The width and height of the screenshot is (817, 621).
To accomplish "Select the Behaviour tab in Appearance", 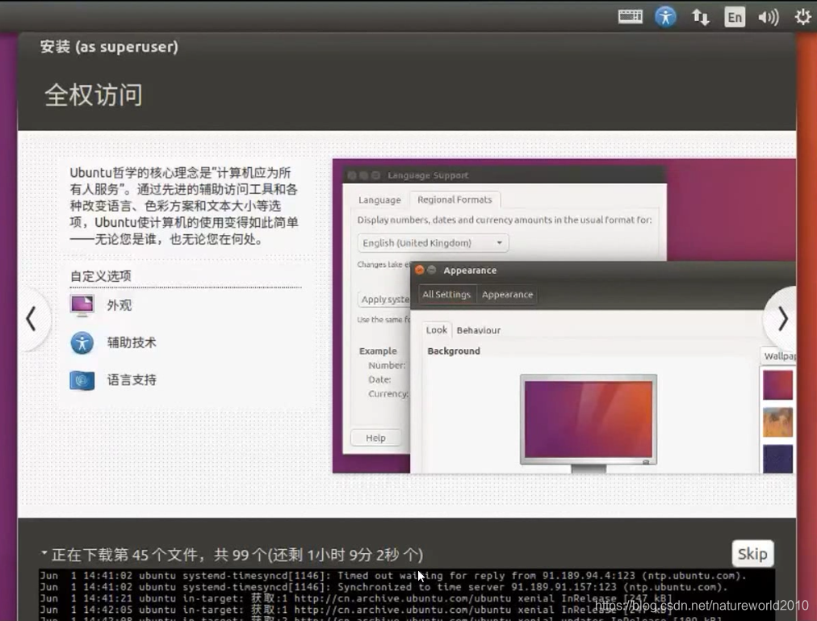I will click(478, 330).
